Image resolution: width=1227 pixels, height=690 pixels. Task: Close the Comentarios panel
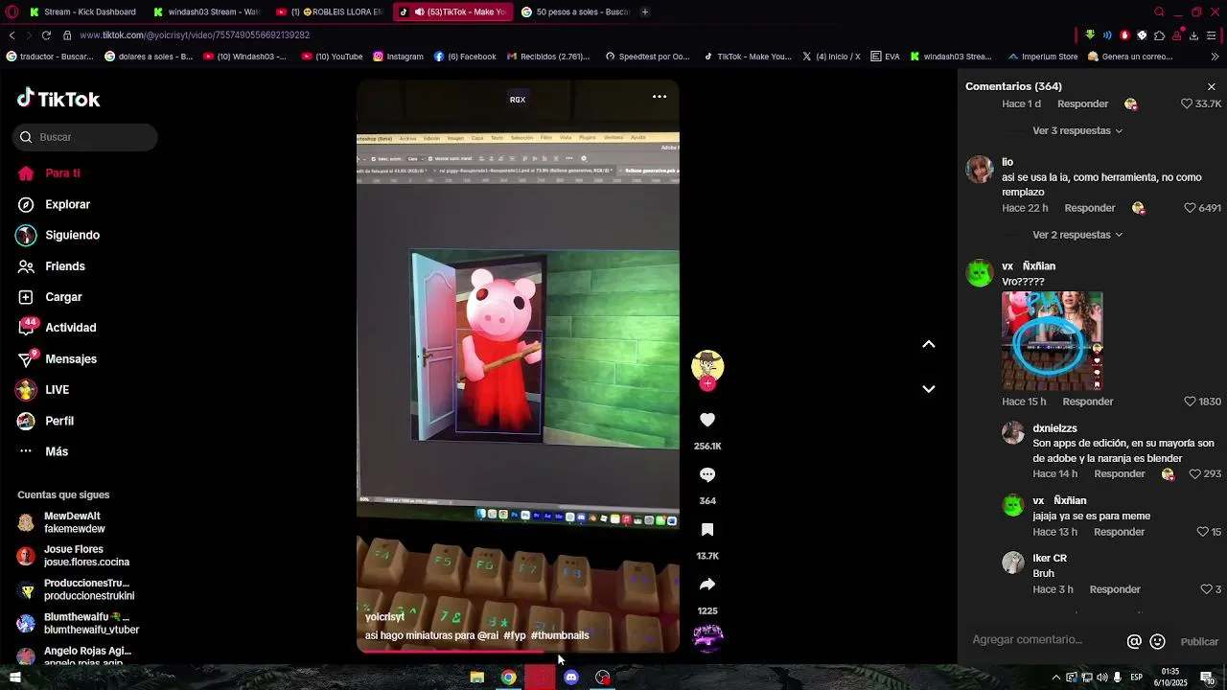(x=1212, y=86)
